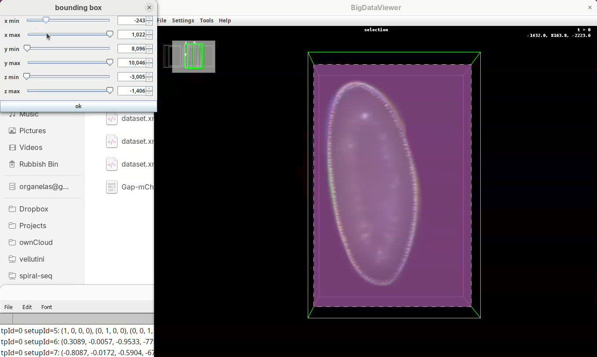This screenshot has height=357, width=597.
Task: Open the Rubbish Bin
Action: click(38, 164)
